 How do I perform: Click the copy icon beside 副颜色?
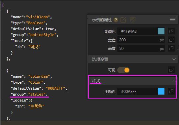(171, 31)
